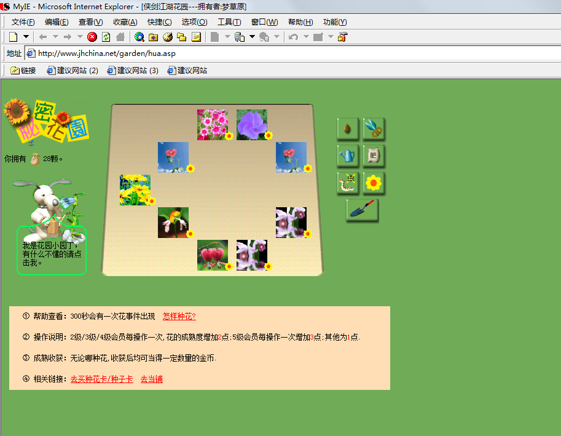Click the grey page toolbar icon
This screenshot has width=561, height=436.
[x=214, y=37]
